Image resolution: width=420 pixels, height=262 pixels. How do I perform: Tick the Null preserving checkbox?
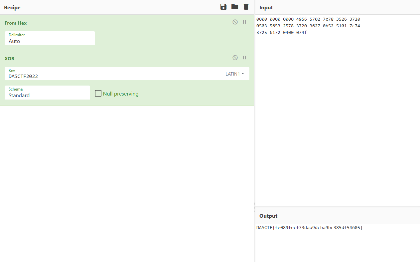coord(98,93)
